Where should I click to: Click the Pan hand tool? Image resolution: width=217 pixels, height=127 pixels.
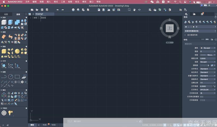tap(134, 10)
